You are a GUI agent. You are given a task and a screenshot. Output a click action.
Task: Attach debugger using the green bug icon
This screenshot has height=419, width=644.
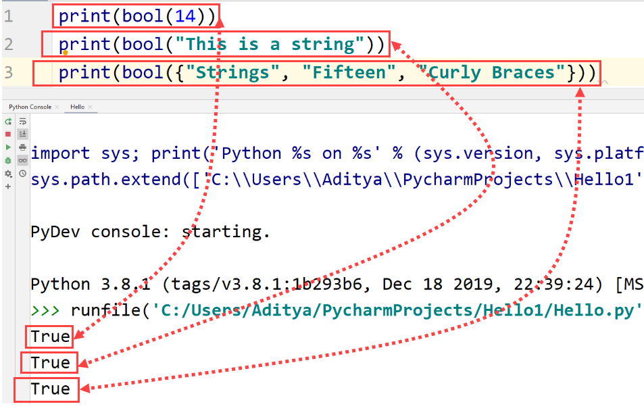(x=8, y=160)
